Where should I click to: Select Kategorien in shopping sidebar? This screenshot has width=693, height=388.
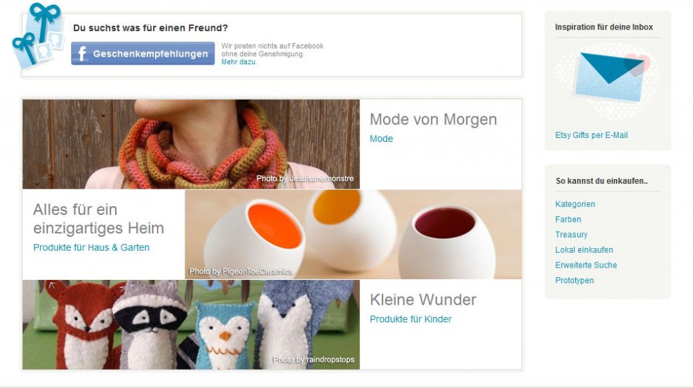[575, 204]
